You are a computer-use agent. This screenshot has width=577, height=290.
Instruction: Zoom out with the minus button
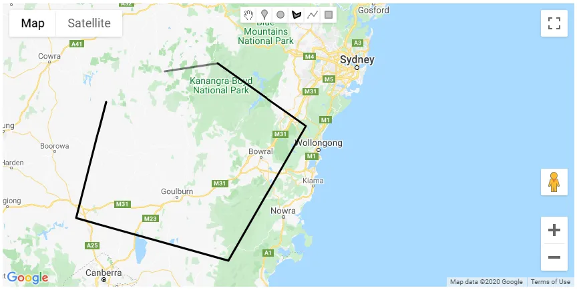(x=554, y=257)
